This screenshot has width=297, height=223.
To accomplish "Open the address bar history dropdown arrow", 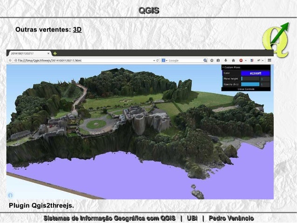I will (154, 61).
